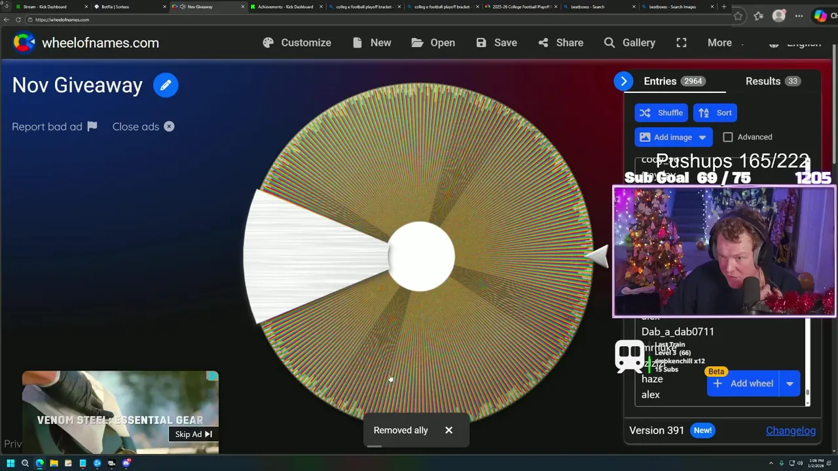This screenshot has height=471, width=838.
Task: Open File Explorer from taskbar
Action: click(54, 463)
